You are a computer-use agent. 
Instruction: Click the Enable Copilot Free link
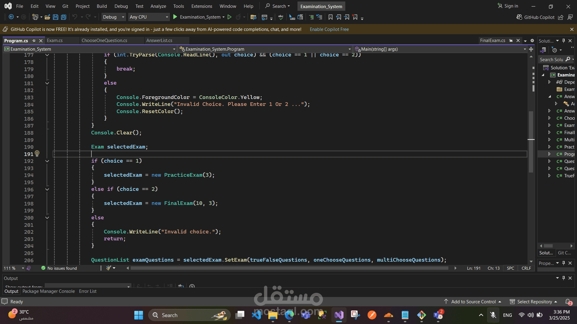(329, 29)
